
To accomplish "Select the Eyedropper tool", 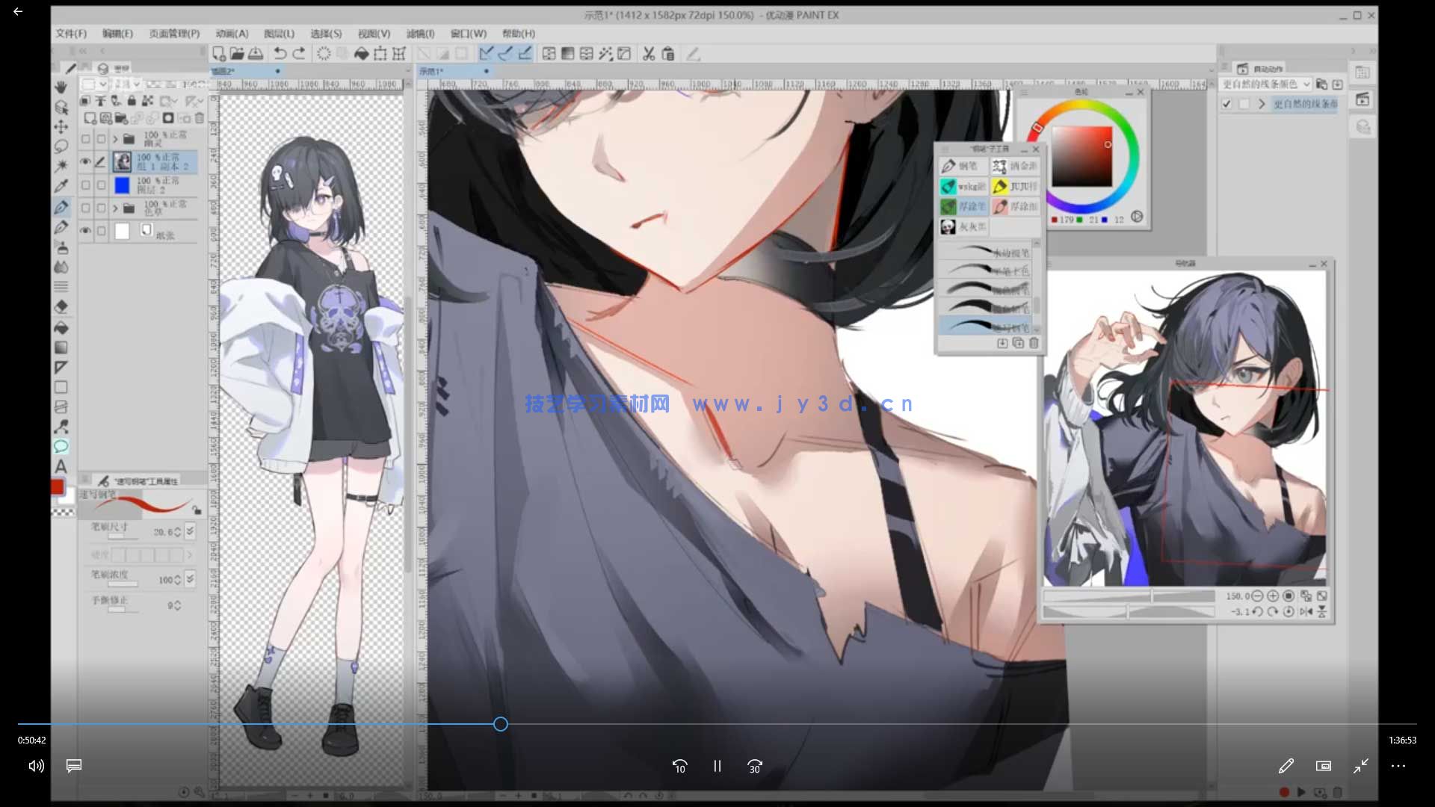I will click(61, 186).
